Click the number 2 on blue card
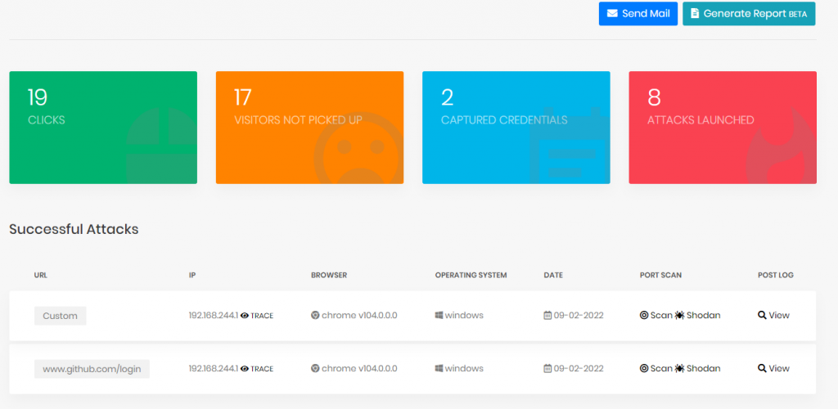This screenshot has width=838, height=409. point(448,97)
